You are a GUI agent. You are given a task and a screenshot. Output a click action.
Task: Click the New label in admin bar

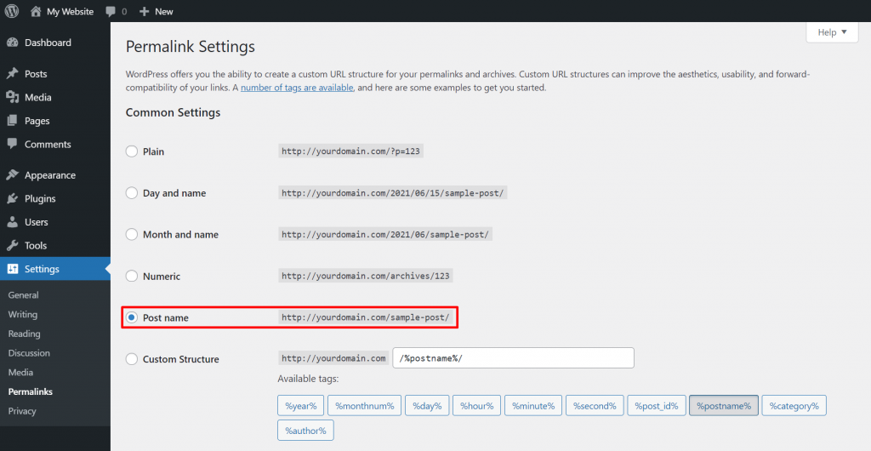164,11
